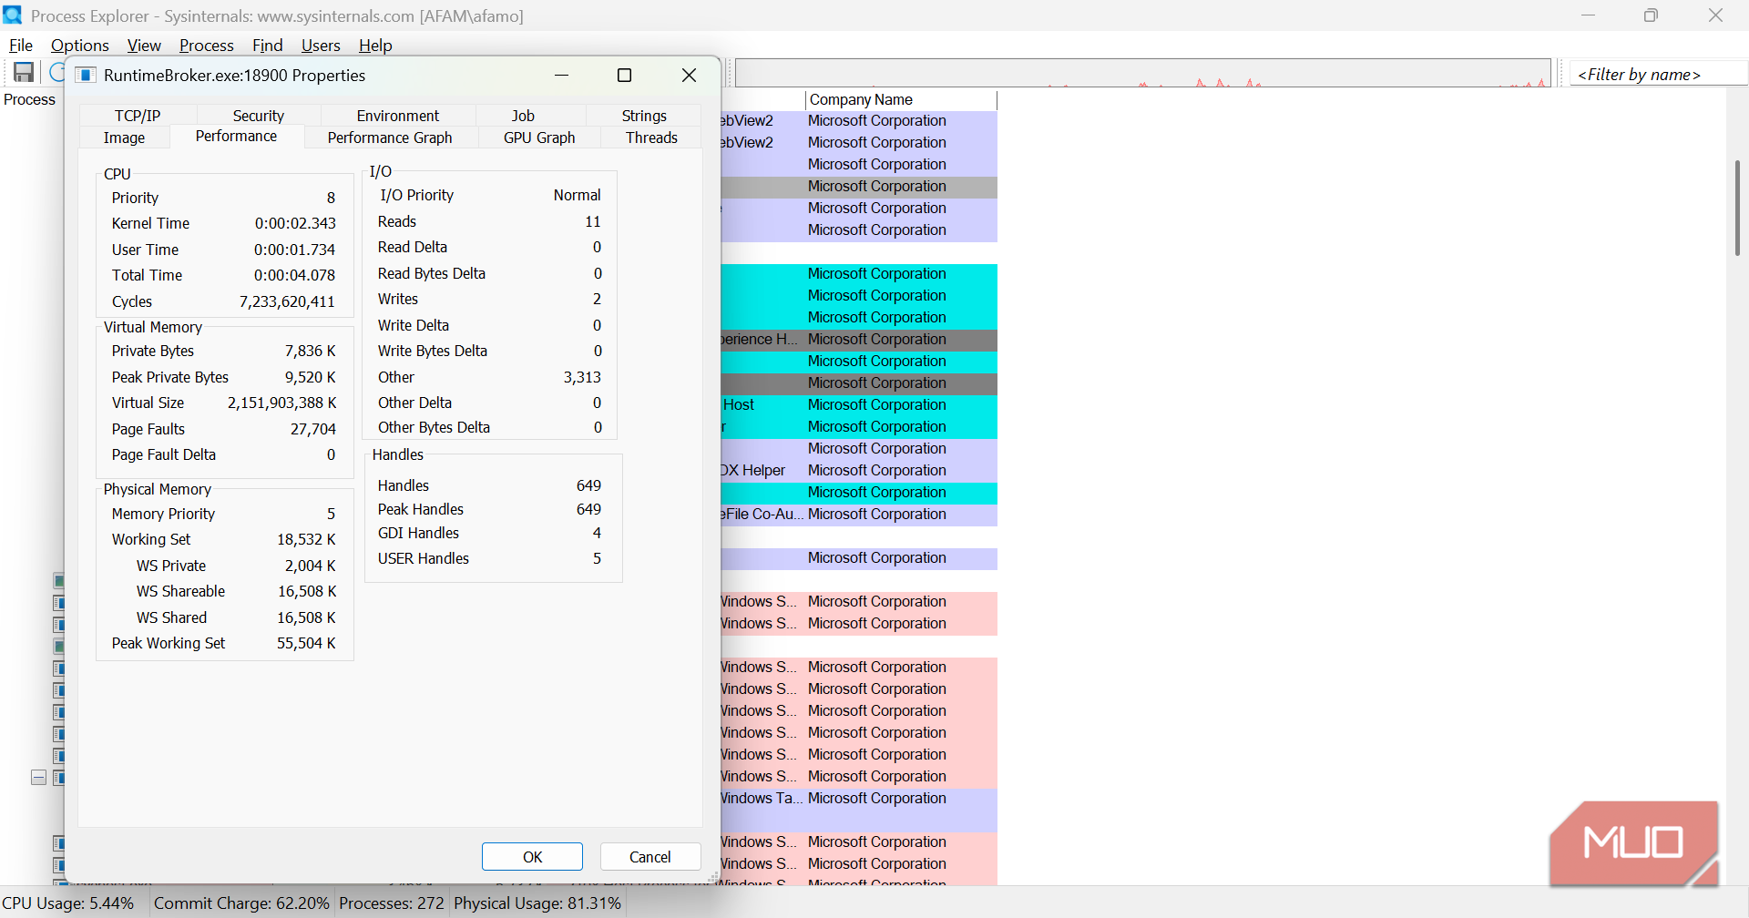Switch to the GPU Graph tab
The image size is (1749, 918).
pos(539,138)
